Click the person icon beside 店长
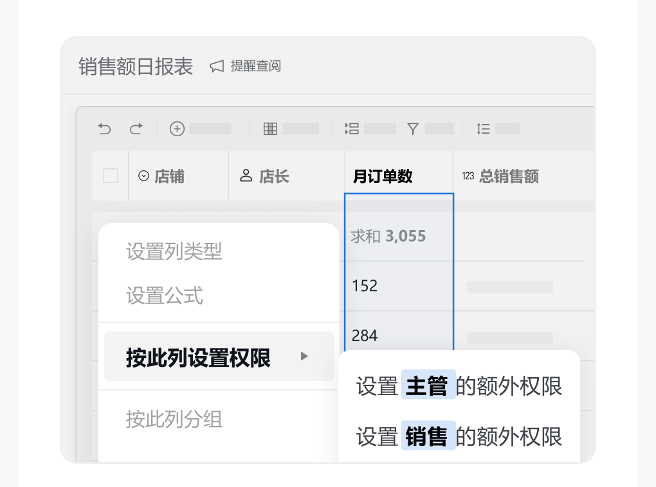Viewport: 656px width, 487px height. pyautogui.click(x=246, y=175)
